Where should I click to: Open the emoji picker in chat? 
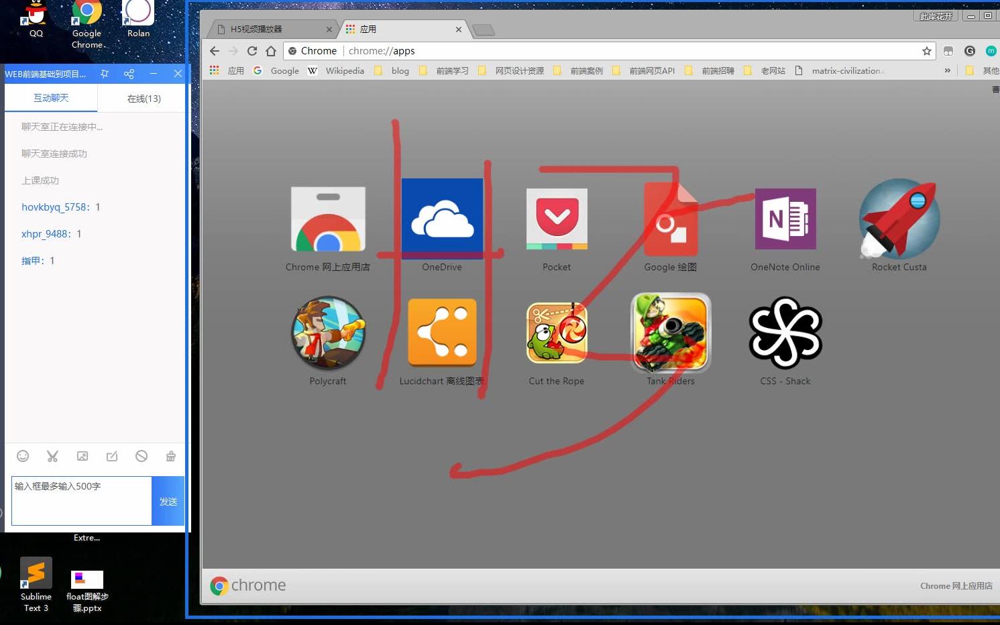tap(23, 456)
